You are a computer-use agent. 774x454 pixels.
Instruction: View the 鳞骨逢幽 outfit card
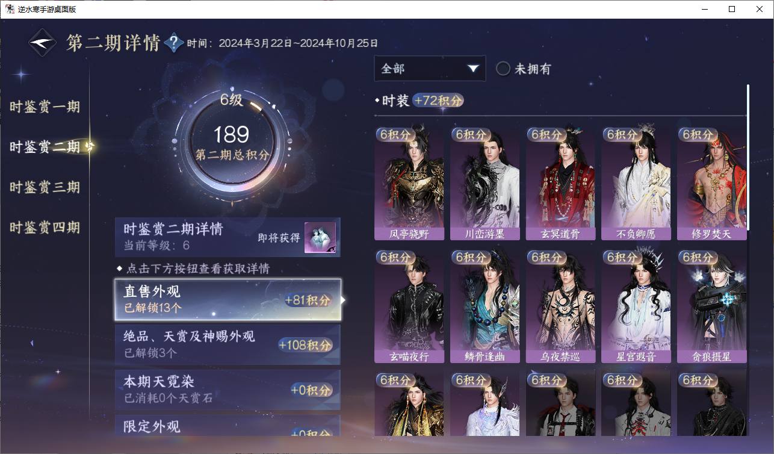(485, 306)
